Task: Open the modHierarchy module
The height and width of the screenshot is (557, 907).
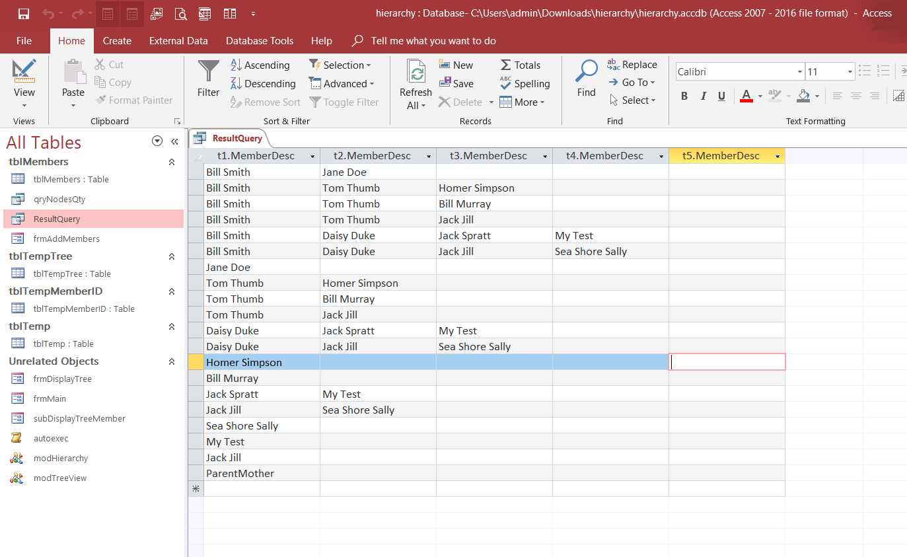Action: coord(60,458)
